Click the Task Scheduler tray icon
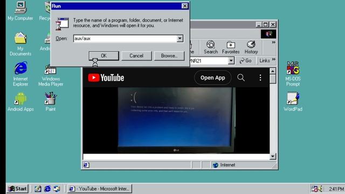Image resolution: width=345 pixels, height=194 pixels. click(x=314, y=189)
